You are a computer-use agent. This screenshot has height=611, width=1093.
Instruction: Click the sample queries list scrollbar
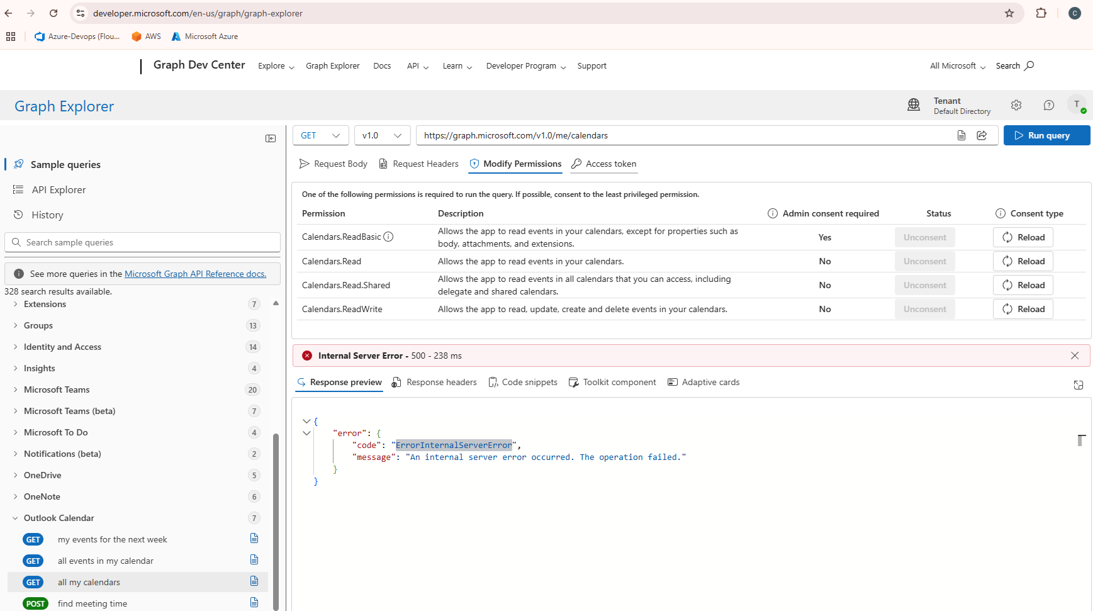tap(276, 522)
